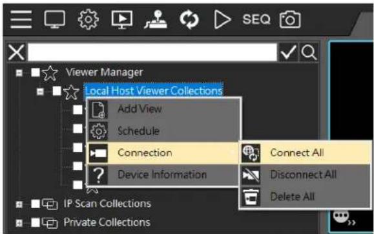Click the Connect All globe icon

pyautogui.click(x=251, y=153)
